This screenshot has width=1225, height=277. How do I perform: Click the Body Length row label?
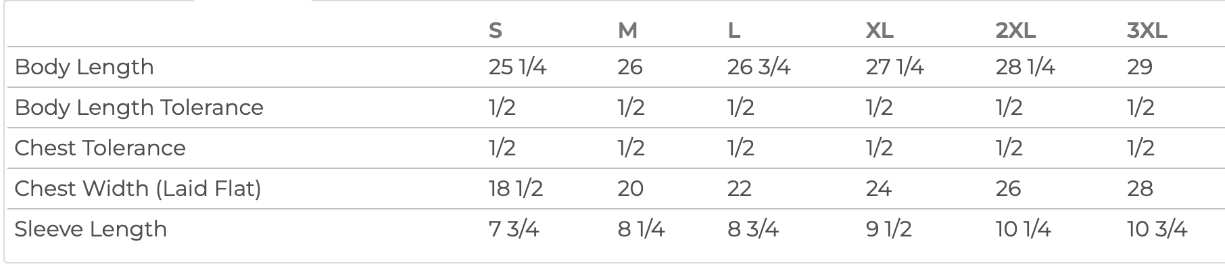click(x=85, y=67)
